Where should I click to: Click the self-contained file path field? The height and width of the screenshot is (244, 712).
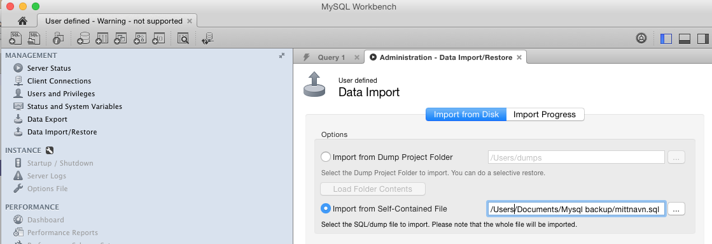click(x=576, y=209)
